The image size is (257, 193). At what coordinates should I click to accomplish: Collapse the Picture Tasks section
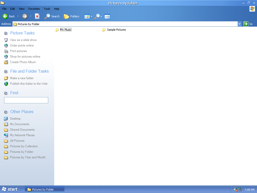[x=6, y=33]
